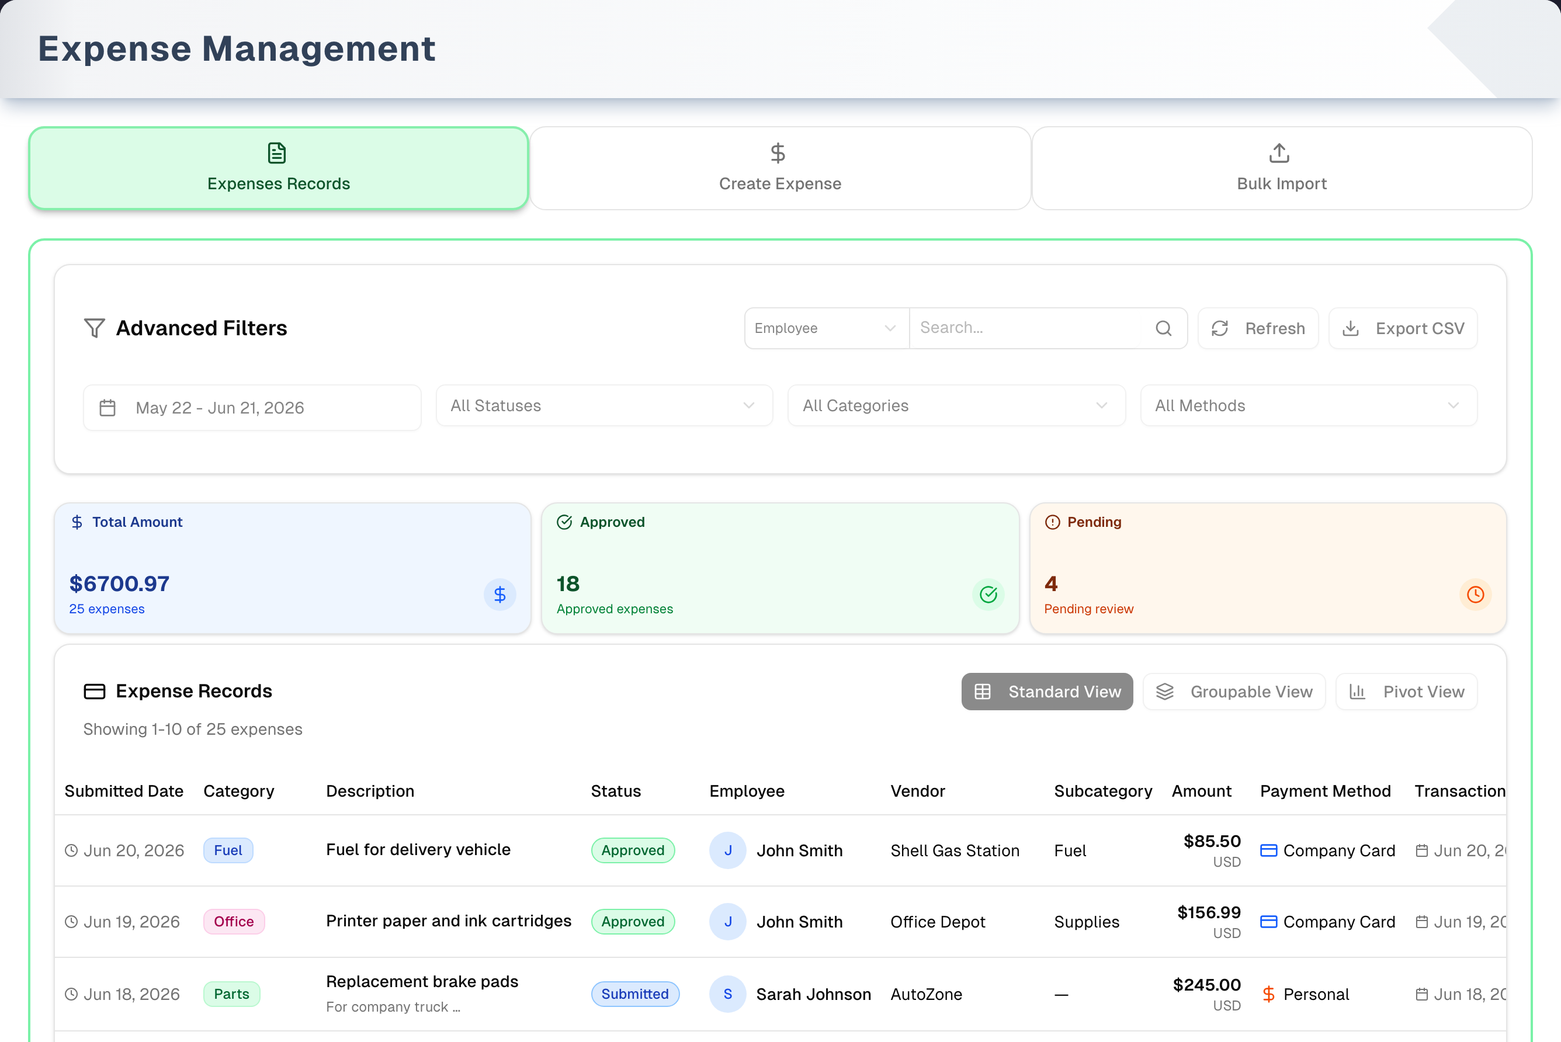
Task: Click the dollar icon above Create Expense
Action: 778,153
